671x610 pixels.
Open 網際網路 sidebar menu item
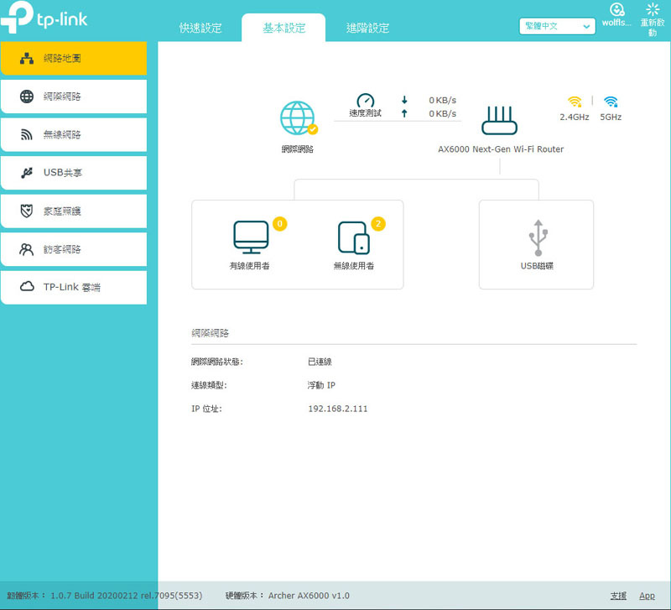(74, 96)
